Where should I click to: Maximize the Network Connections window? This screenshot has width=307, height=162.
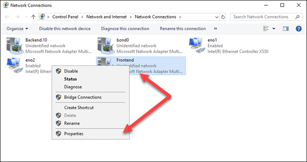pos(282,5)
